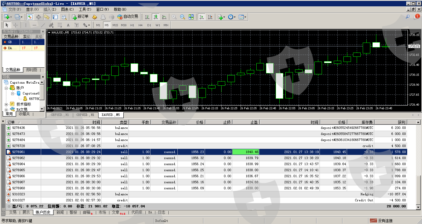422x224 pixels.
Task: Switch chart to M15 timeframe
Action: pyautogui.click(x=115, y=25)
